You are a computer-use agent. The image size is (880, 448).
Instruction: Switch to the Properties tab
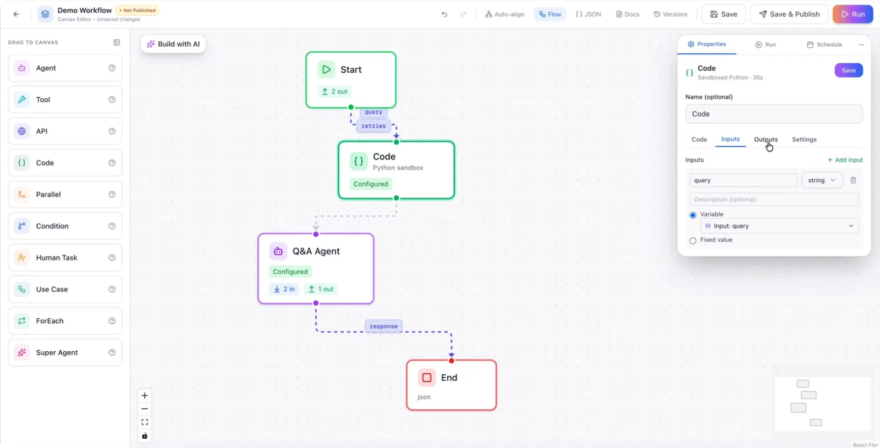pos(707,45)
